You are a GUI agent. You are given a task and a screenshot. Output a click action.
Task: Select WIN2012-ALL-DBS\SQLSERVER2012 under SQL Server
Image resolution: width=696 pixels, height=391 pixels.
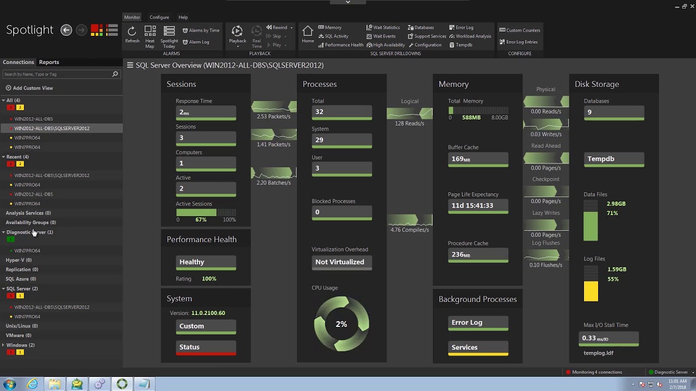[x=52, y=307]
